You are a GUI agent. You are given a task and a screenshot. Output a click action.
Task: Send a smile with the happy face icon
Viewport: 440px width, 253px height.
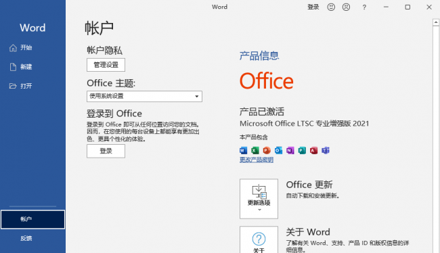click(x=331, y=7)
